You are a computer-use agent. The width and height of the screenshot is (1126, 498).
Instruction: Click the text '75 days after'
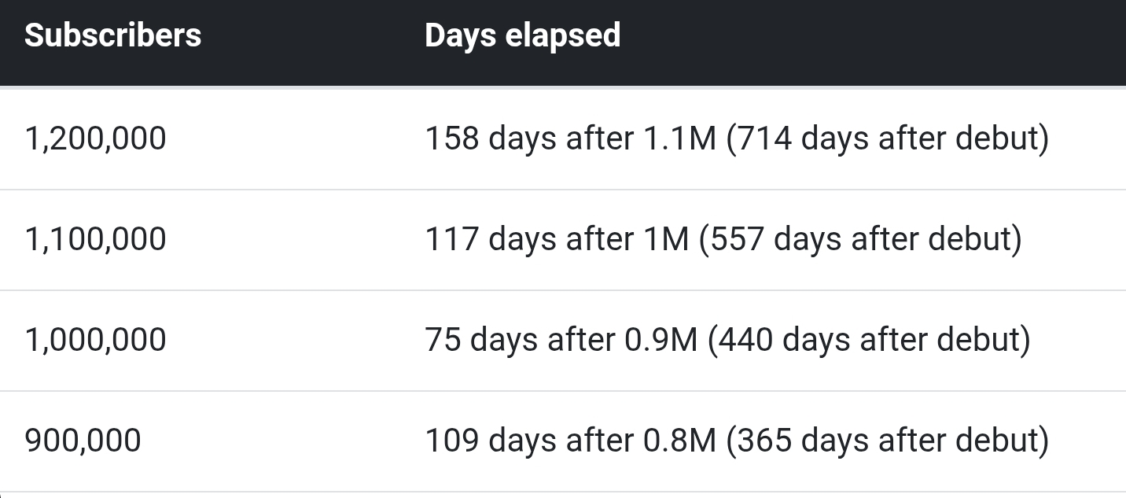tap(520, 340)
